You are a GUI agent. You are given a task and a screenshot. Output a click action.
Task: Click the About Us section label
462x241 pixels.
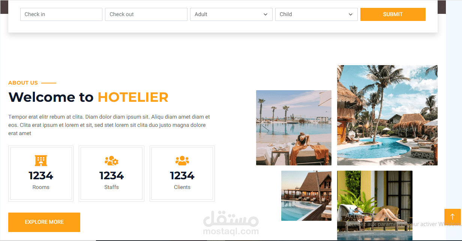pyautogui.click(x=23, y=83)
